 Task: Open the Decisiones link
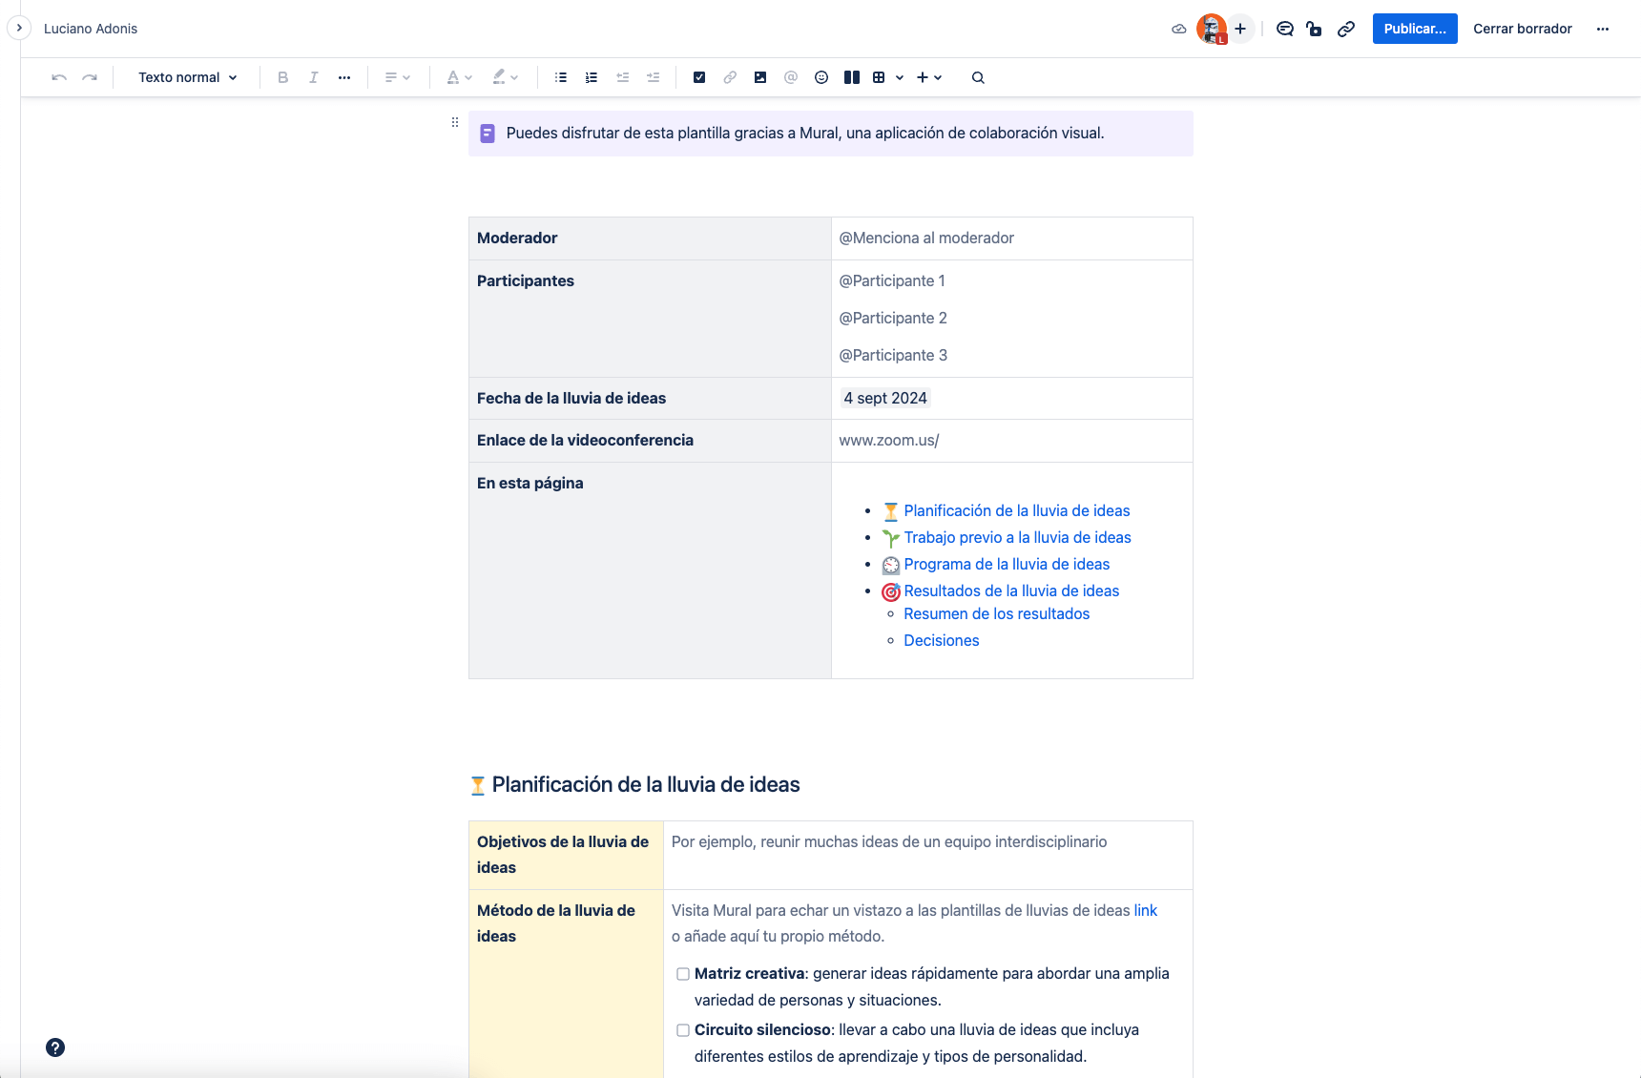coord(941,640)
